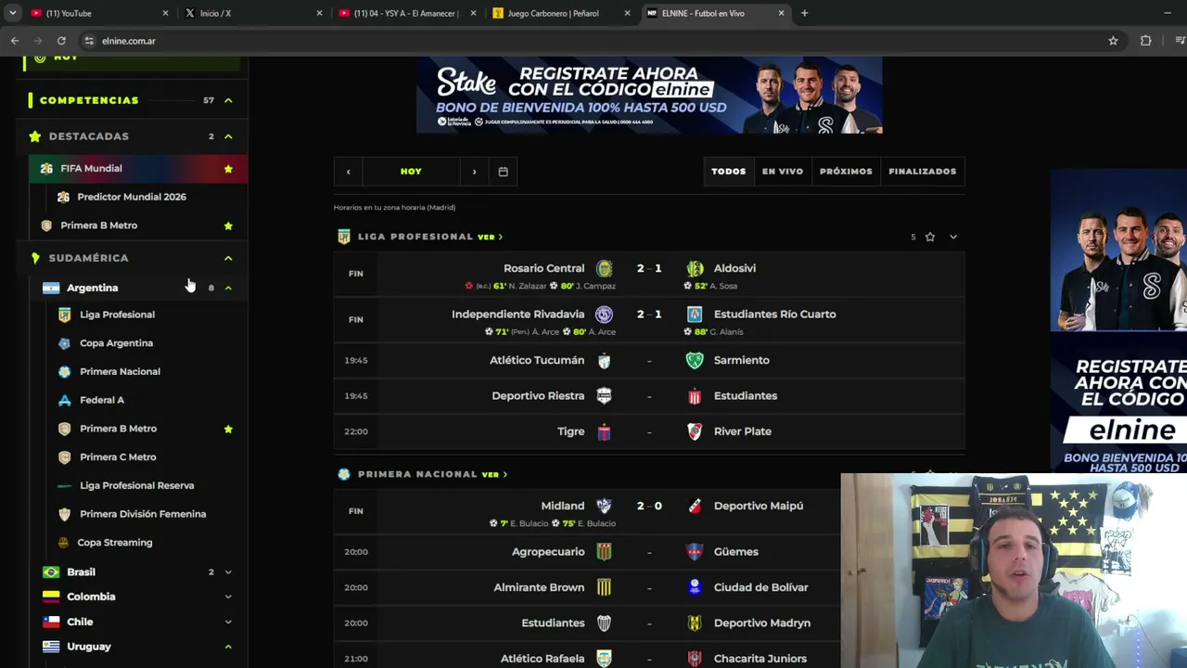Select the EN VIVO filter tab
Viewport: 1187px width, 668px height.
point(783,172)
